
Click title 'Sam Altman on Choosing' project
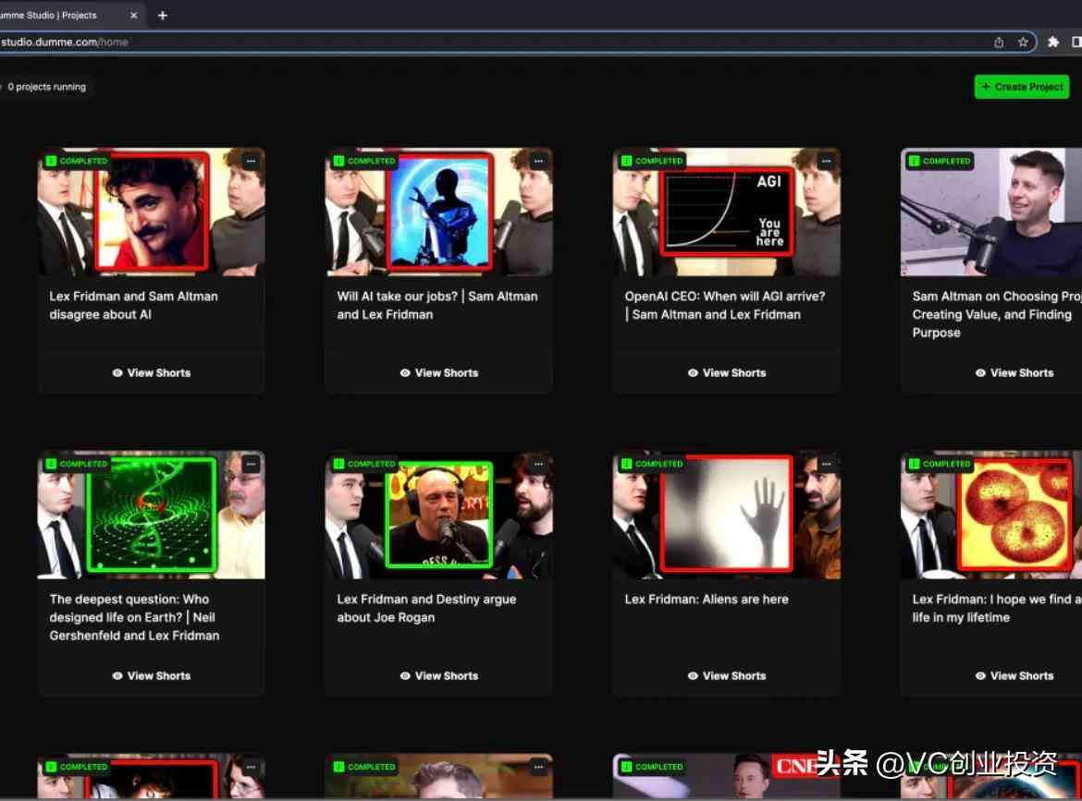tap(996, 314)
